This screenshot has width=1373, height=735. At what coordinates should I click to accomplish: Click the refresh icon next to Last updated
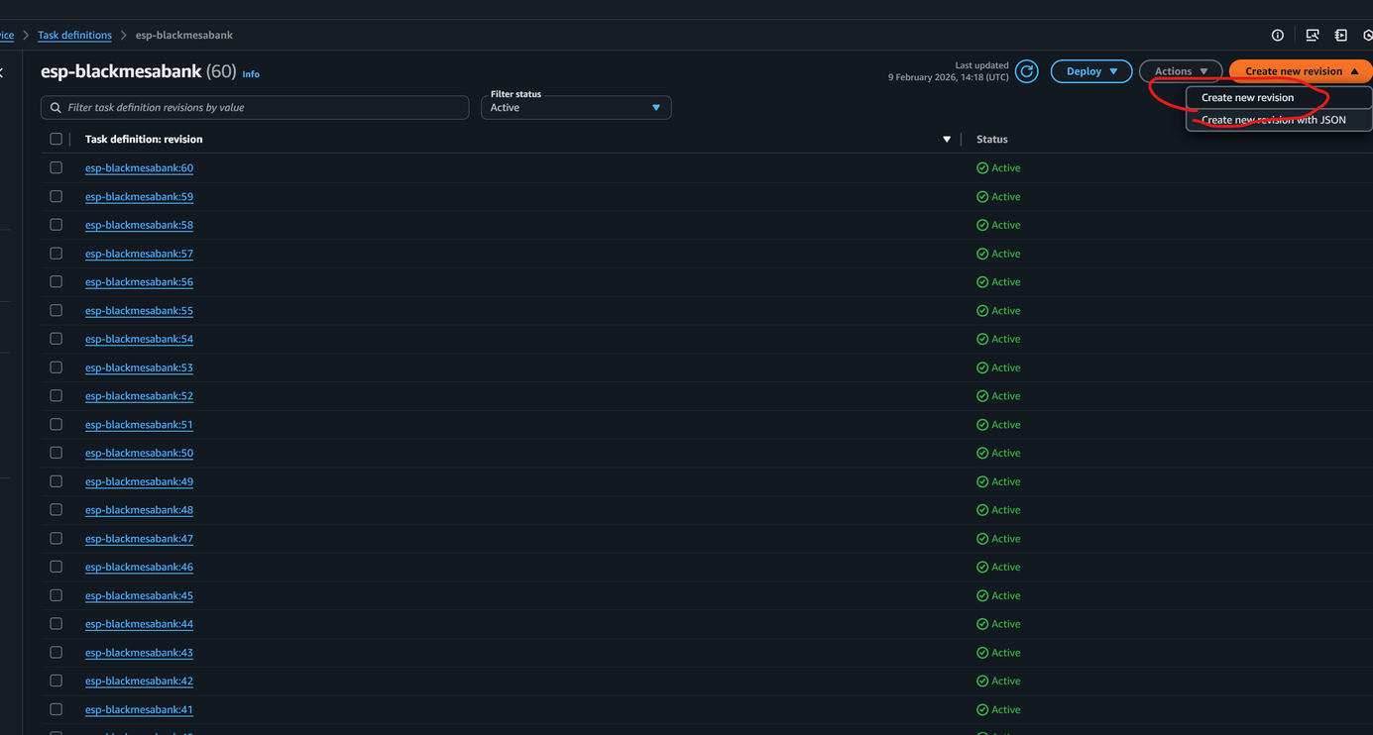point(1027,71)
